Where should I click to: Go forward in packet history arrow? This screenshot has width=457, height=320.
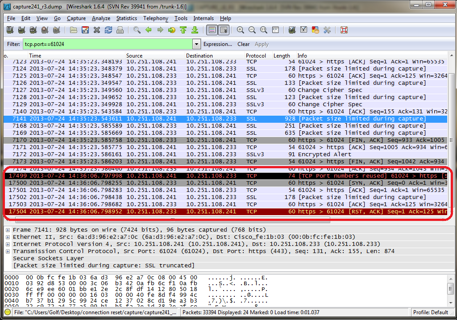click(x=160, y=30)
